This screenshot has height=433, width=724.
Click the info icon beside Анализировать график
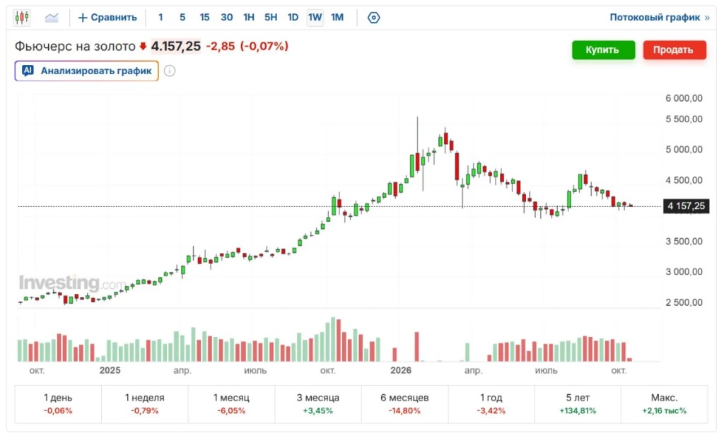[170, 71]
